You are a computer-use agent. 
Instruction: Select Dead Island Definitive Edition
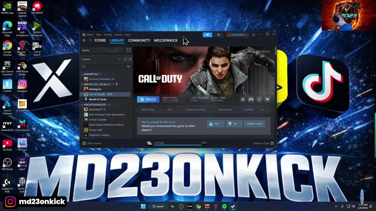pyautogui.click(x=105, y=125)
